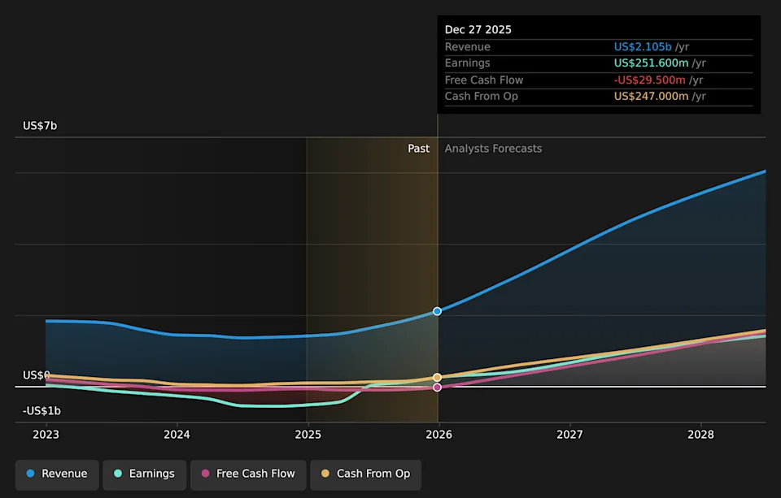Click the 'Analysts Forecasts' label

tap(493, 149)
